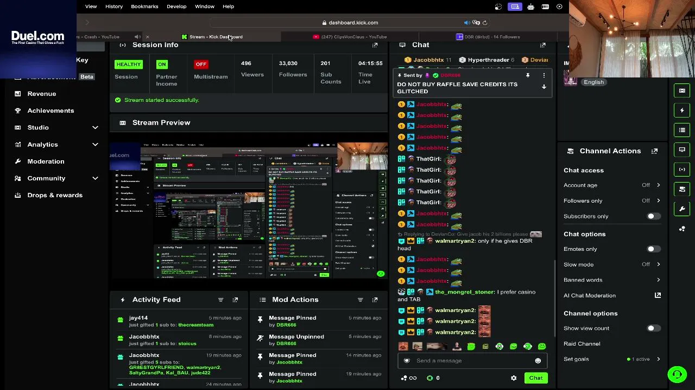Viewport: 695px width, 390px height.
Task: Click the wrench icon in right strip
Action: pyautogui.click(x=682, y=209)
